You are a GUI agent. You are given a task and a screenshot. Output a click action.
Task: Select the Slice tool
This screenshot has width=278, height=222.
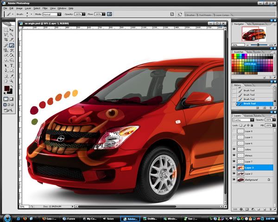[12, 39]
